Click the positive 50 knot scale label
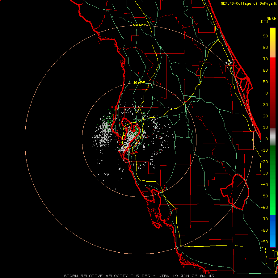The height and width of the screenshot is (278, 278). click(265, 82)
